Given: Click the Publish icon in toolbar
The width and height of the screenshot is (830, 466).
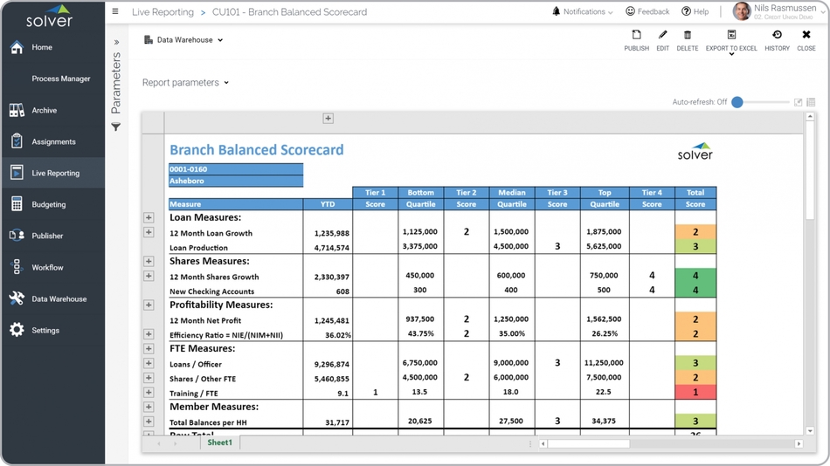Looking at the screenshot, I should pyautogui.click(x=636, y=36).
